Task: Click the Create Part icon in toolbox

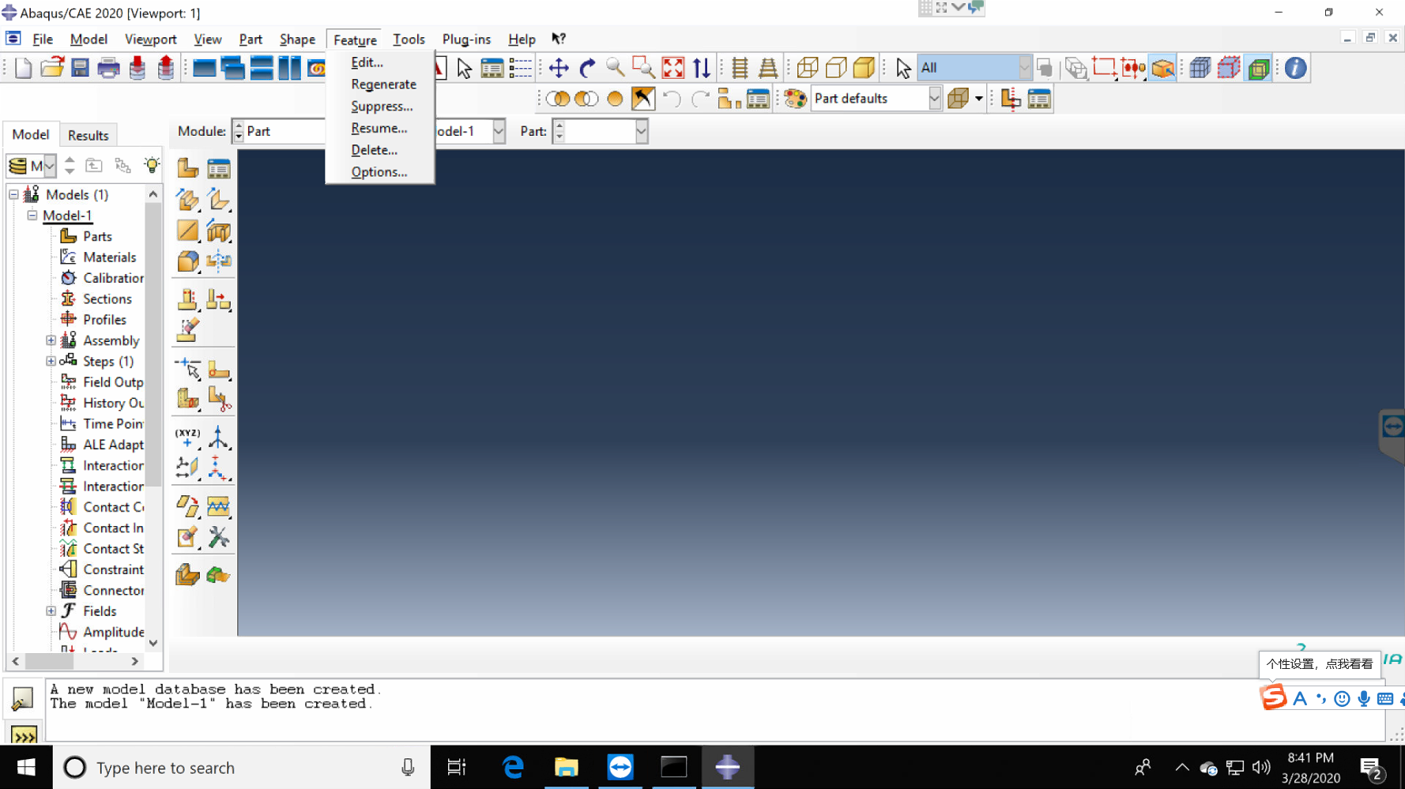Action: click(187, 167)
